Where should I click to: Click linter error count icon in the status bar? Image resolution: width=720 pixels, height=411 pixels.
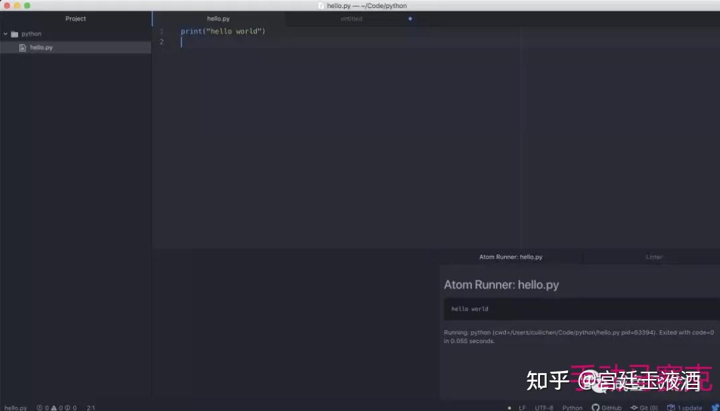(x=39, y=408)
